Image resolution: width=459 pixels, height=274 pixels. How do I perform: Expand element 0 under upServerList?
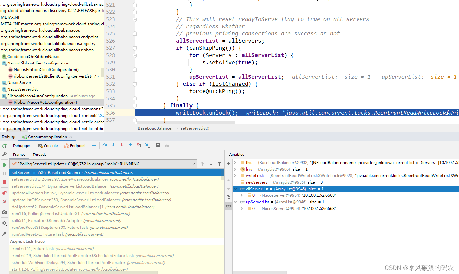pos(241,208)
